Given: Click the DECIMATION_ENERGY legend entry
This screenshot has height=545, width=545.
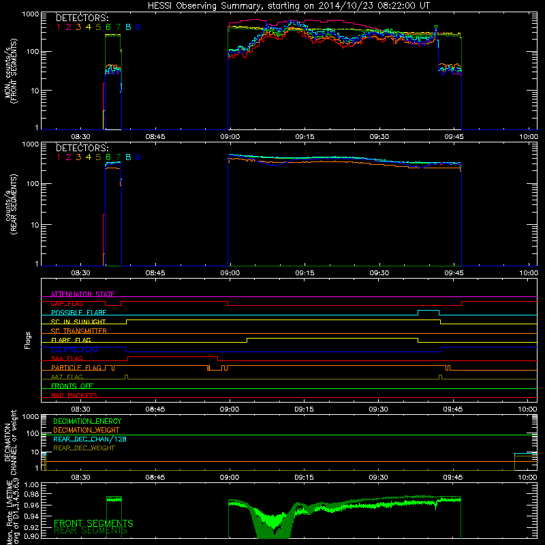Looking at the screenshot, I should tap(87, 421).
